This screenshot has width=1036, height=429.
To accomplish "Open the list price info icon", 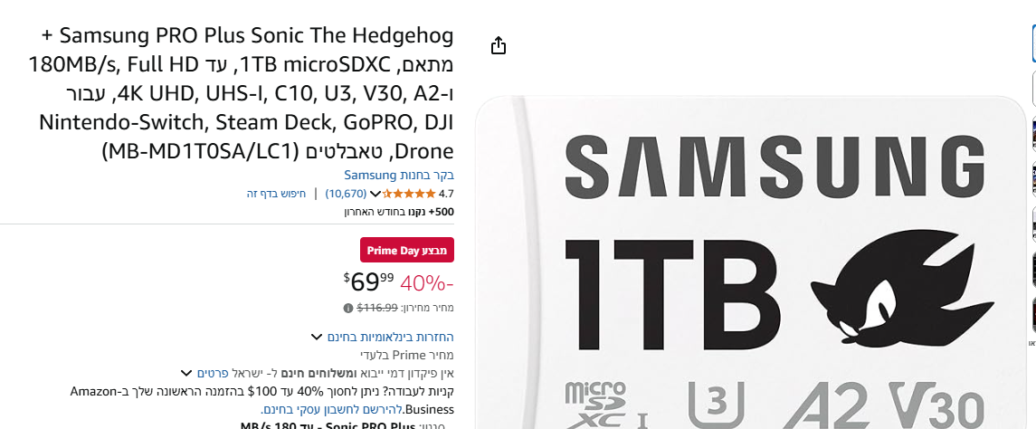I will click(348, 308).
